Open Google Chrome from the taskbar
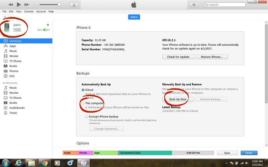The image size is (268, 167). (x=44, y=163)
